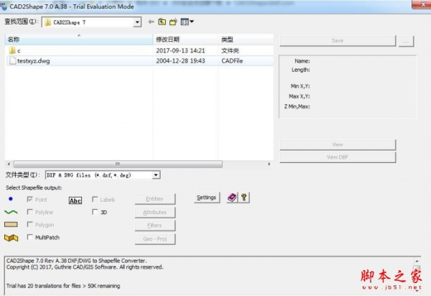Open the DXF & DWG file type dropdown
431x296 pixels.
click(x=156, y=175)
